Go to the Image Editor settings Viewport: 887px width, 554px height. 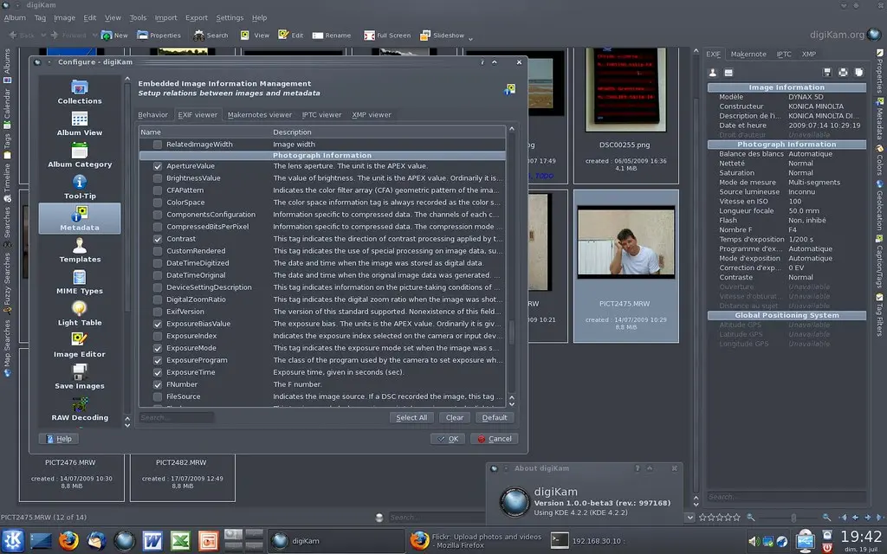tap(80, 345)
